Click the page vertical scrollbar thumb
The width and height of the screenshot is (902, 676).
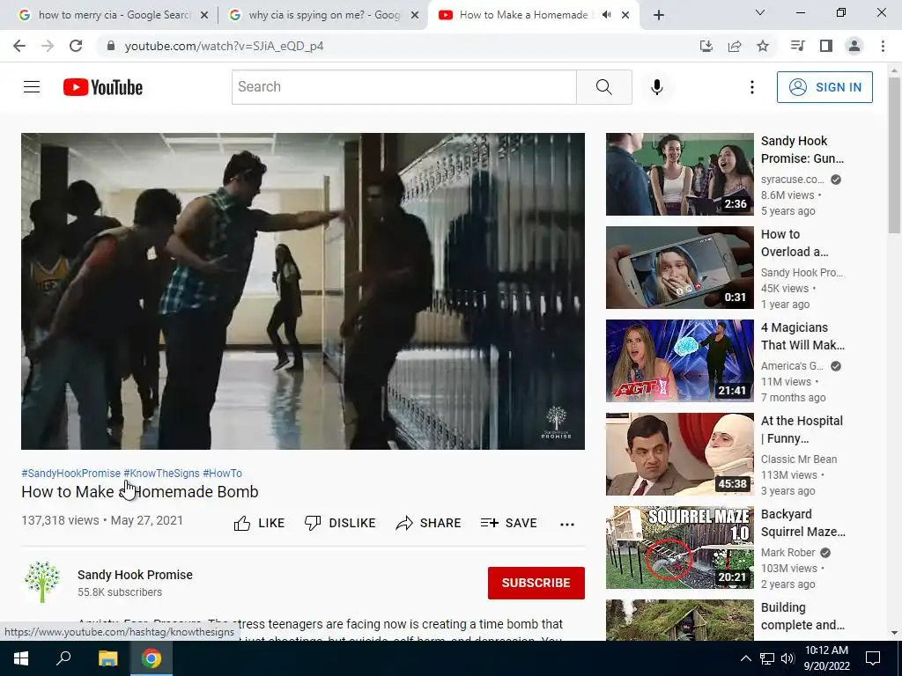pyautogui.click(x=894, y=155)
